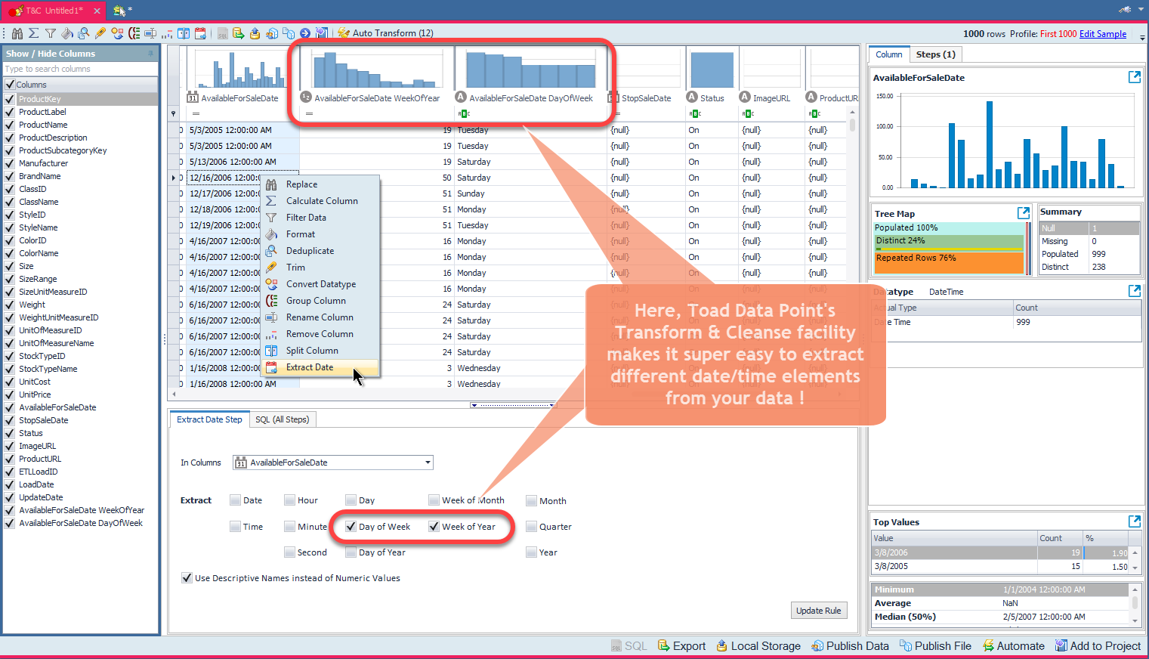Check the Day of Year extract option
The height and width of the screenshot is (659, 1149).
[351, 552]
